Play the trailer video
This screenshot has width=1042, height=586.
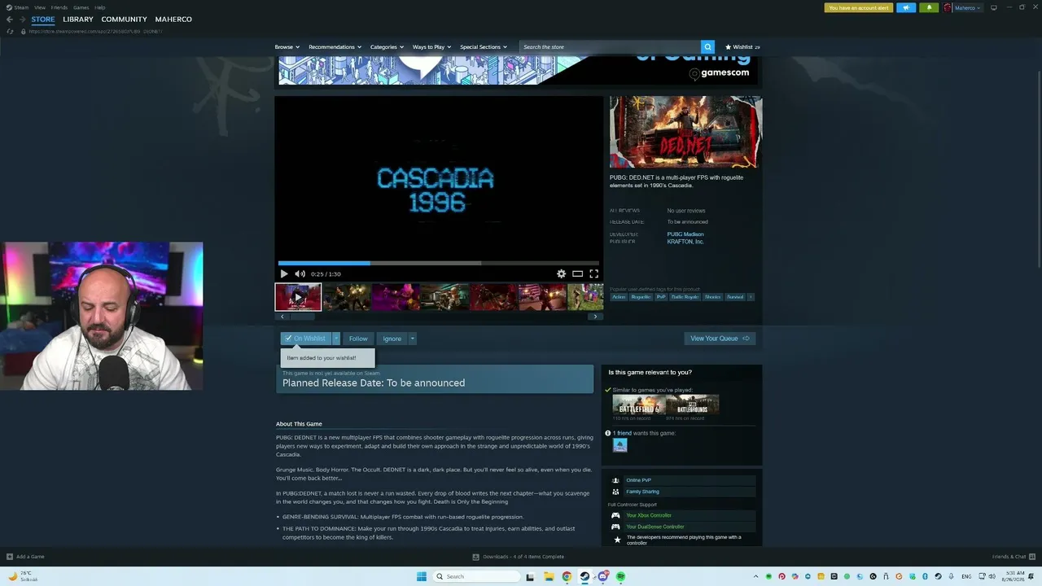click(284, 274)
